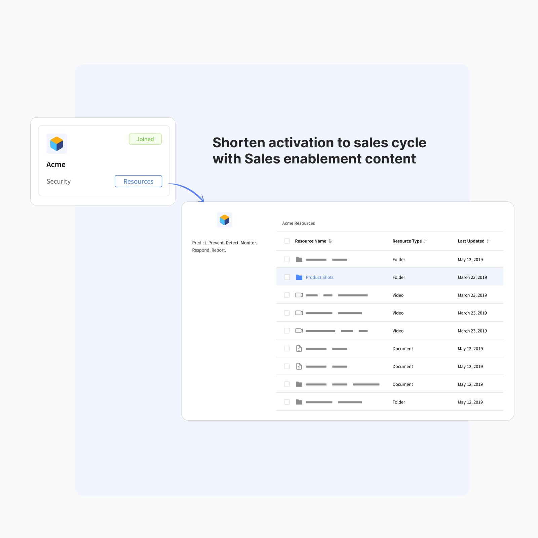The height and width of the screenshot is (538, 538).
Task: Click the first video camera icon
Action: (x=299, y=295)
